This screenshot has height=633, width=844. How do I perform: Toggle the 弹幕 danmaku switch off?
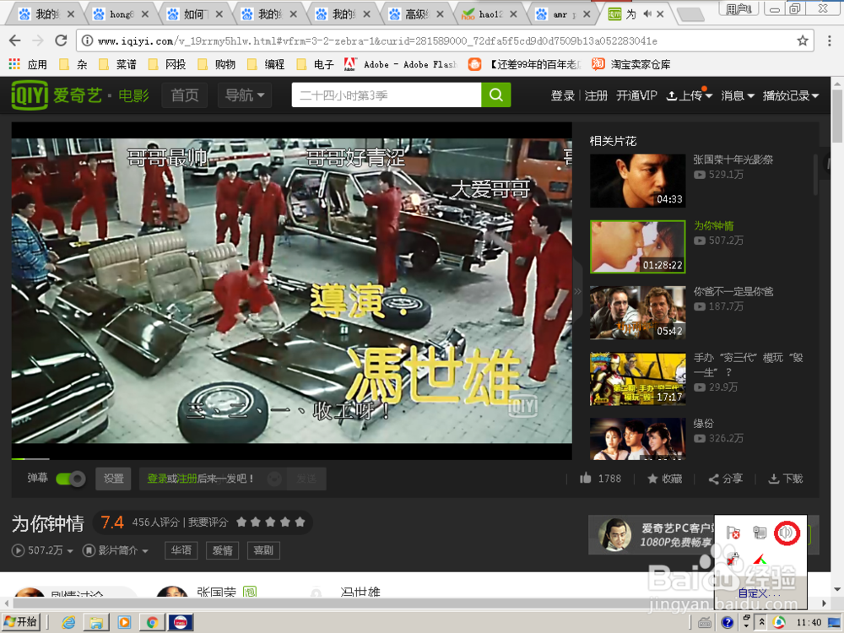[71, 479]
